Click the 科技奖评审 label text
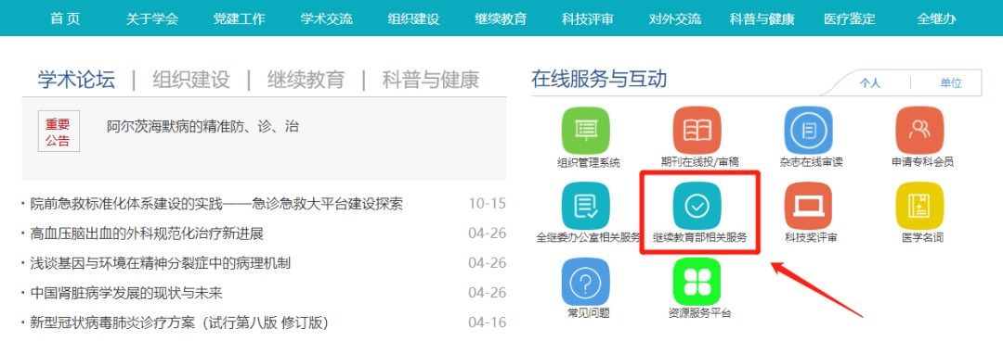 pos(811,238)
